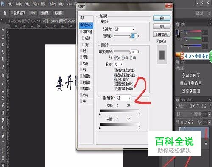Enable the 颜色叠加 (Color Overlay) checkbox
The height and width of the screenshot is (167, 212).
(81, 76)
